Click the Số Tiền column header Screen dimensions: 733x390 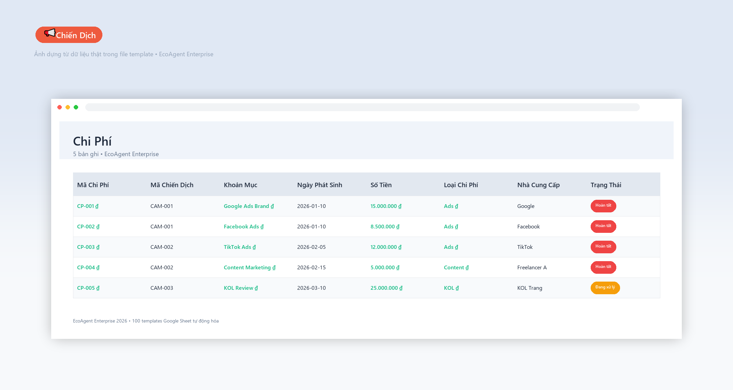[381, 185]
